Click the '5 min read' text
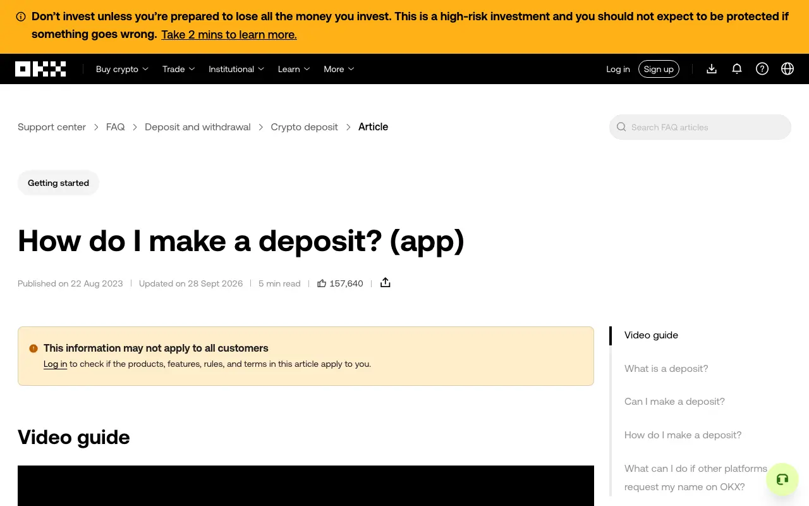809x506 pixels. click(x=279, y=283)
